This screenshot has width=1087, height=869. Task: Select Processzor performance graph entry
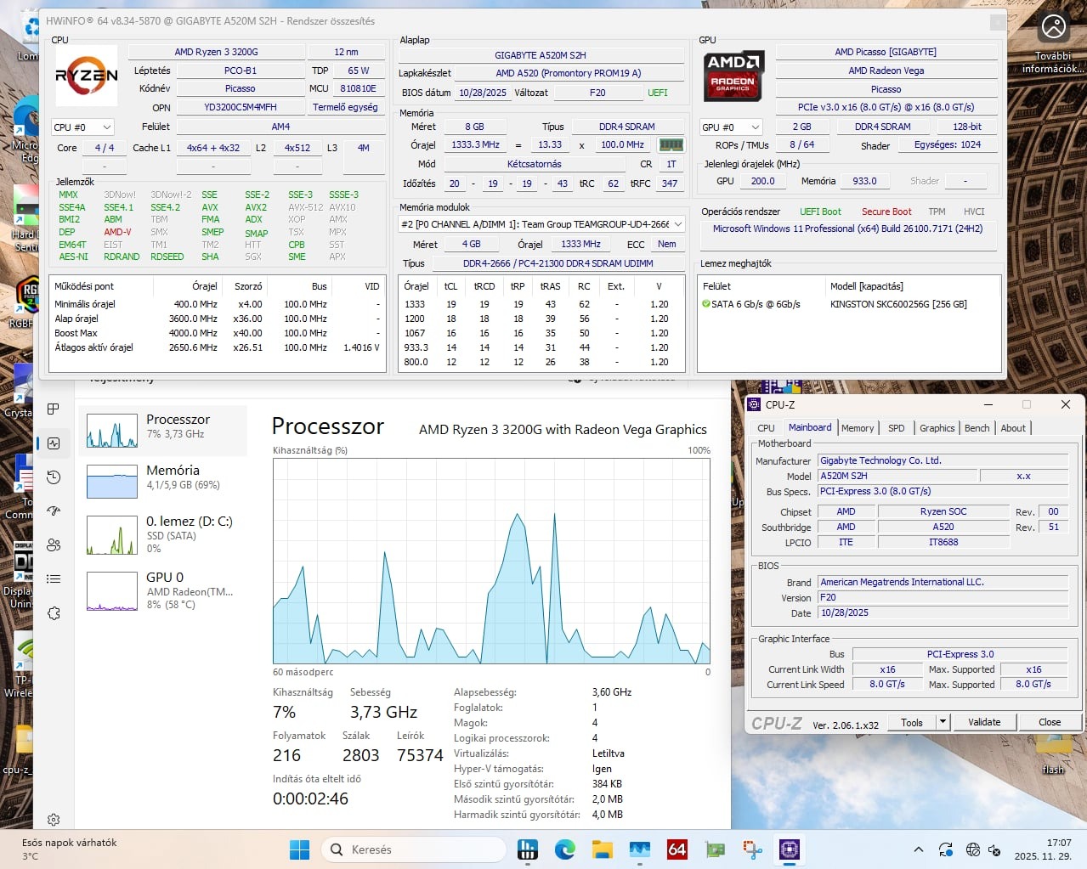pyautogui.click(x=163, y=431)
